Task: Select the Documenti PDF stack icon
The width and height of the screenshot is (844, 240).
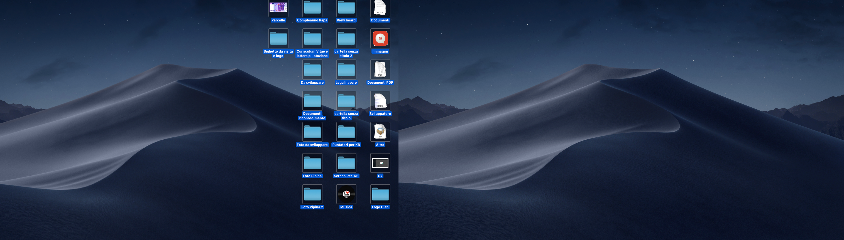Action: [x=380, y=70]
